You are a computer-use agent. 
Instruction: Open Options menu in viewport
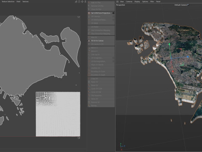[145, 2]
